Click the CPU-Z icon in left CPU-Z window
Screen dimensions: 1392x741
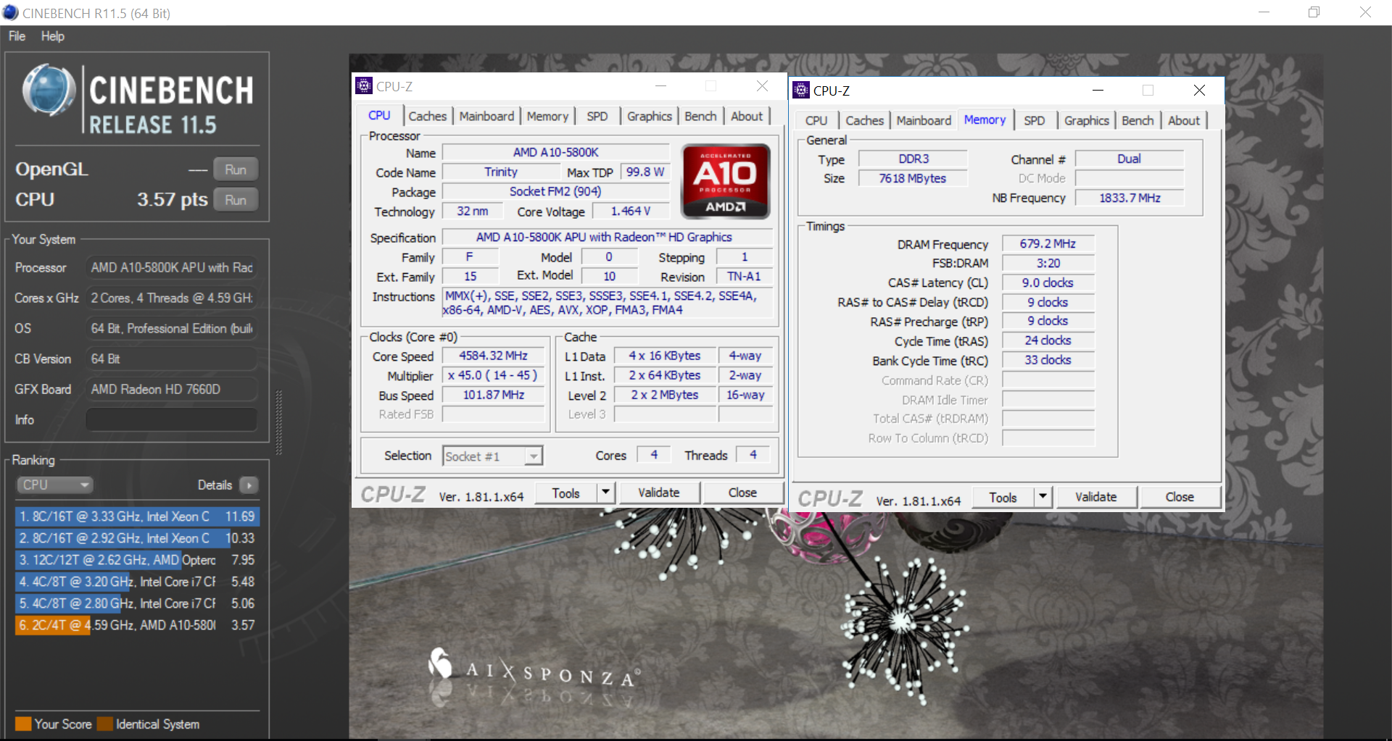point(364,85)
